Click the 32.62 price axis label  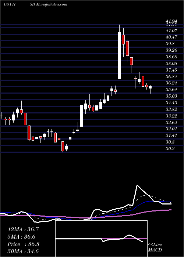point(171,122)
